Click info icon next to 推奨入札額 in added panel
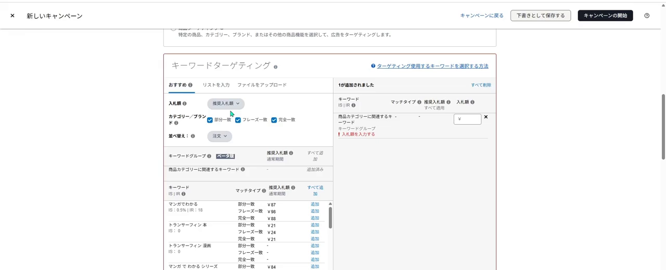 click(x=449, y=102)
